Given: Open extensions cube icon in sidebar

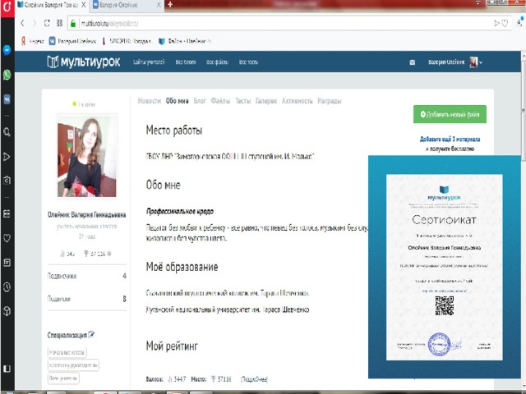Looking at the screenshot, I should pyautogui.click(x=7, y=311).
